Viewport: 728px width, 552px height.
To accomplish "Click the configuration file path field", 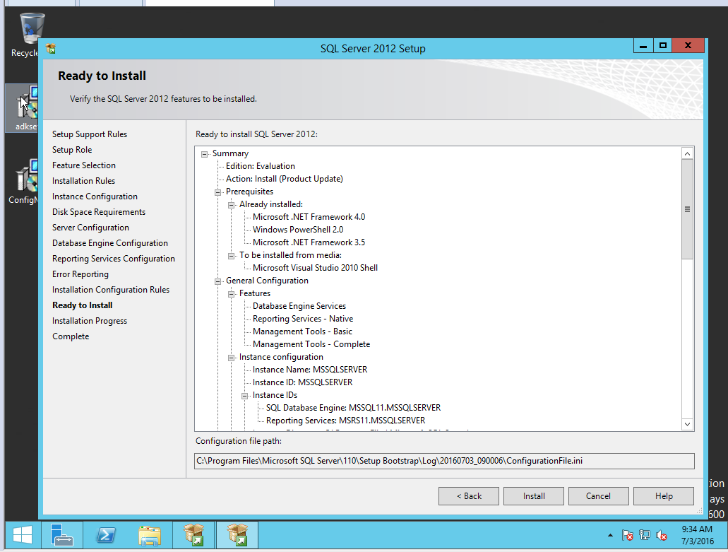I will [x=444, y=461].
